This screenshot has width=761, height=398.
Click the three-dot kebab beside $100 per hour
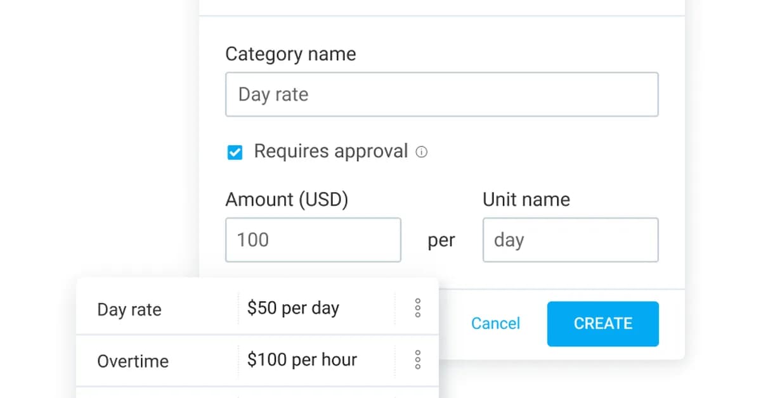(417, 359)
